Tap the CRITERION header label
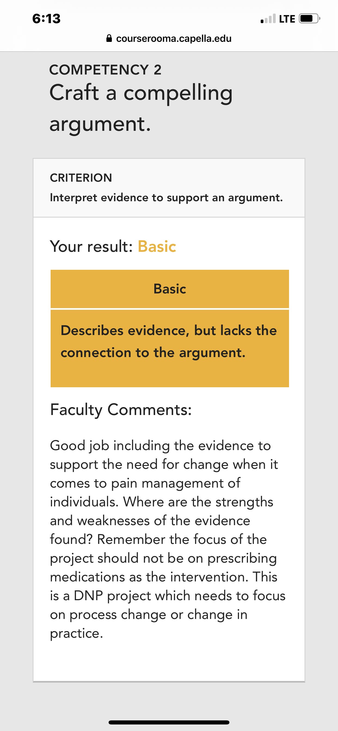Image resolution: width=338 pixels, height=731 pixels. pyautogui.click(x=81, y=178)
